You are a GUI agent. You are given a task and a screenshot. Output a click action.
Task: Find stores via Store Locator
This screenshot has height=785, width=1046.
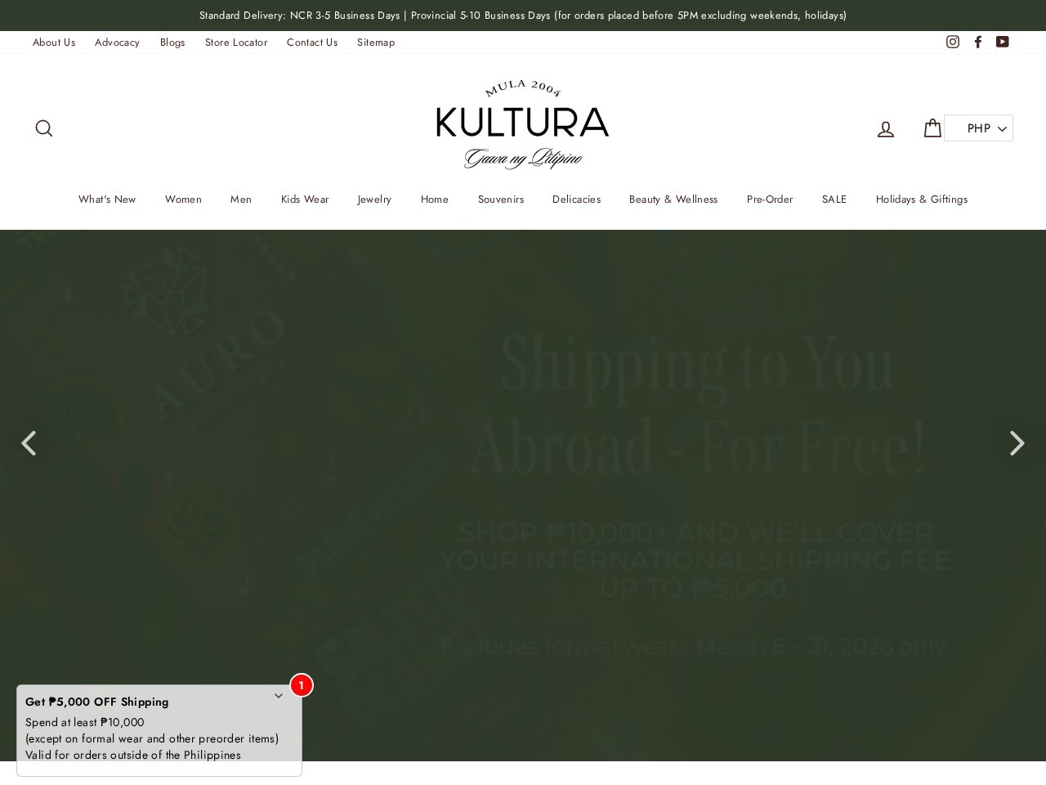[236, 42]
